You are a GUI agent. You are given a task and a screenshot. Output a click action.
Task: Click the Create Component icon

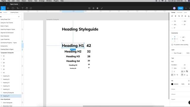coord(94,8)
